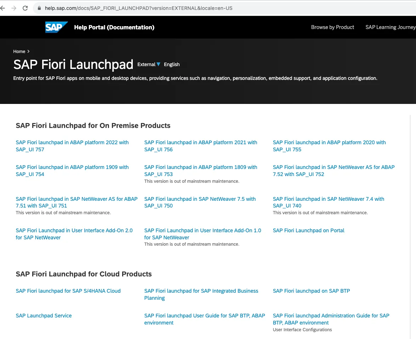Open SAP Fiori launchpad on SAP BTP link

click(x=311, y=291)
